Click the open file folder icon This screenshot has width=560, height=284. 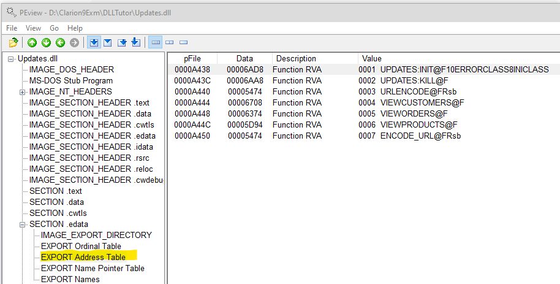point(13,42)
